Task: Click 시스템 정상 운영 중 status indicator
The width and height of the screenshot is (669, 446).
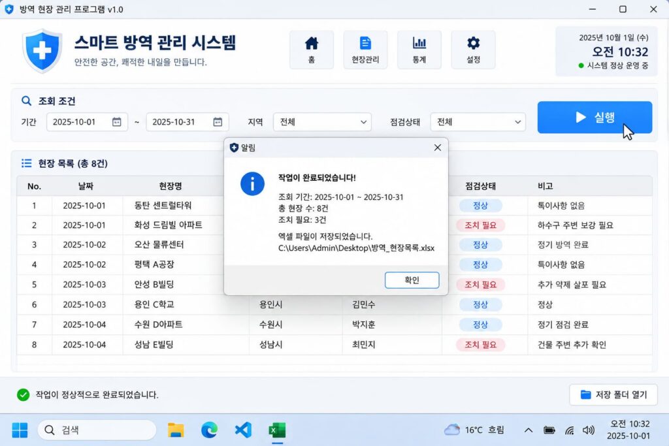Action: click(613, 65)
